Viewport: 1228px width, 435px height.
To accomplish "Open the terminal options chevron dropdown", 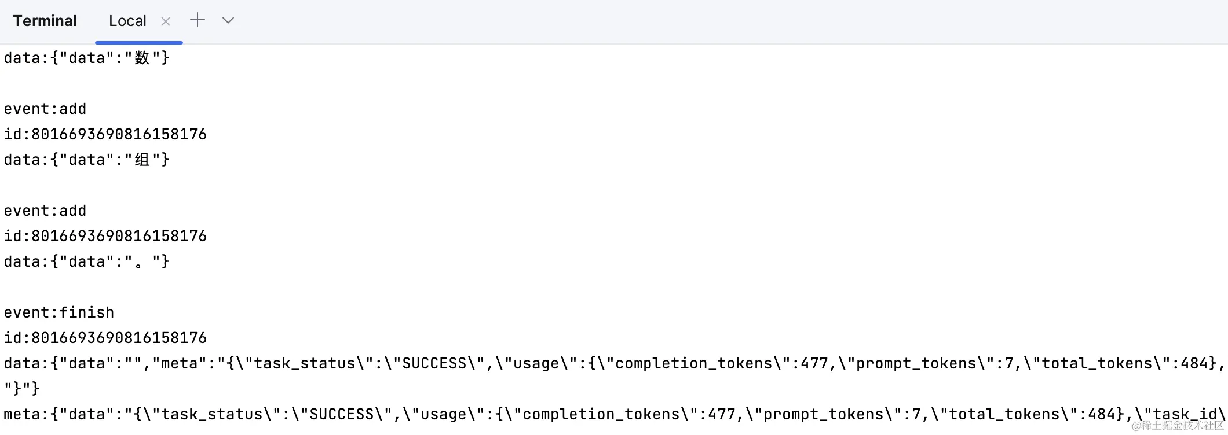I will click(x=228, y=20).
